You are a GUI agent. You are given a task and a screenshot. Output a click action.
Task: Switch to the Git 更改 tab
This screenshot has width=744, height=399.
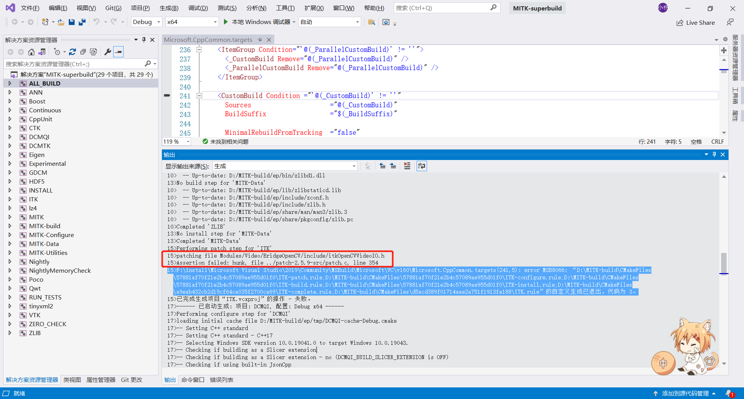click(x=131, y=380)
